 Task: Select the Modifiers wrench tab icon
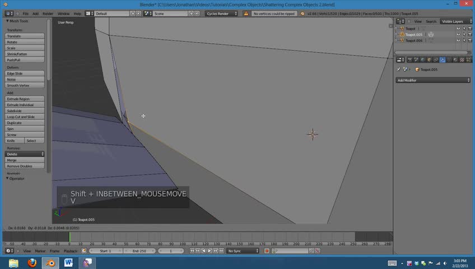(443, 60)
